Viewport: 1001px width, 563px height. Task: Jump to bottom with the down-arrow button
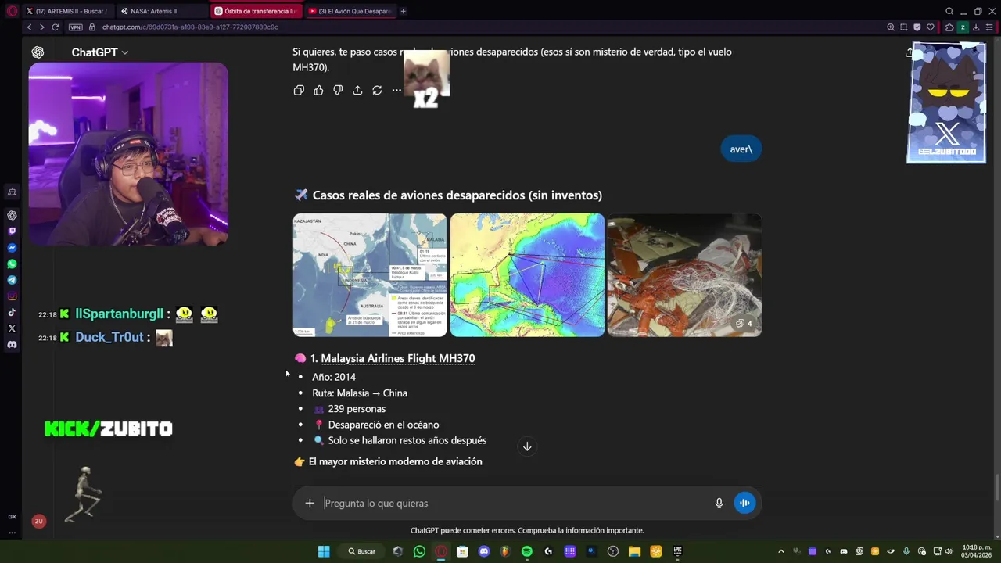[527, 446]
